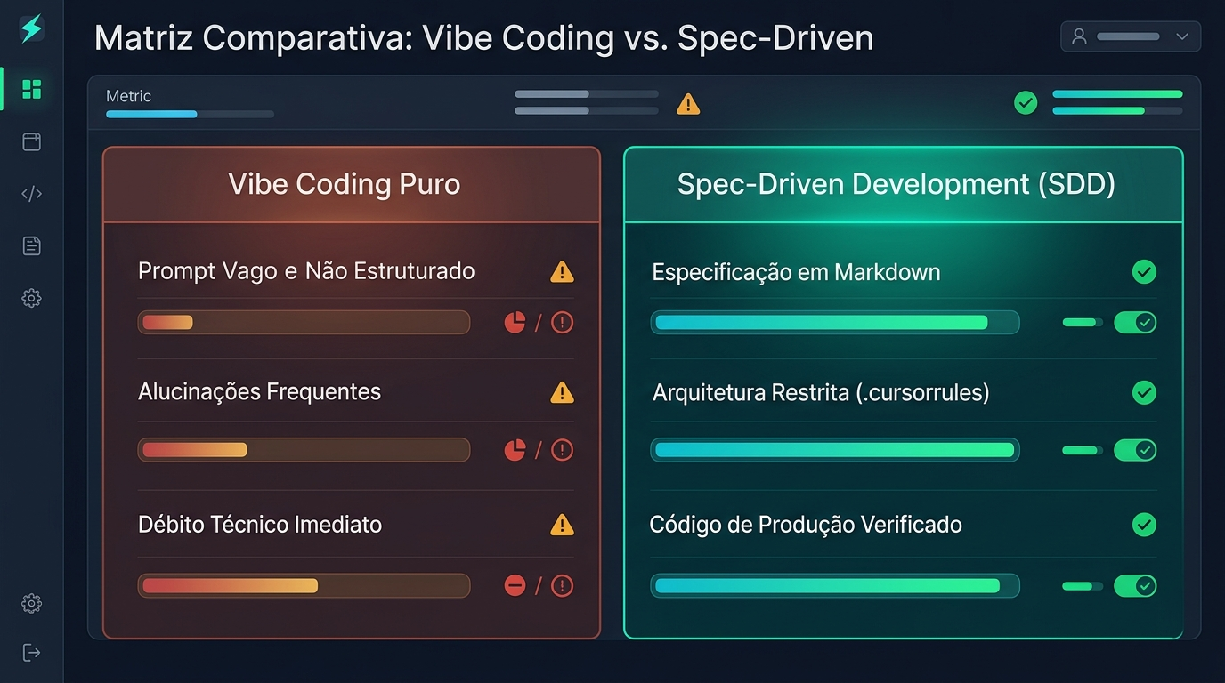
Task: Open the document icon in sidebar
Action: coord(31,246)
